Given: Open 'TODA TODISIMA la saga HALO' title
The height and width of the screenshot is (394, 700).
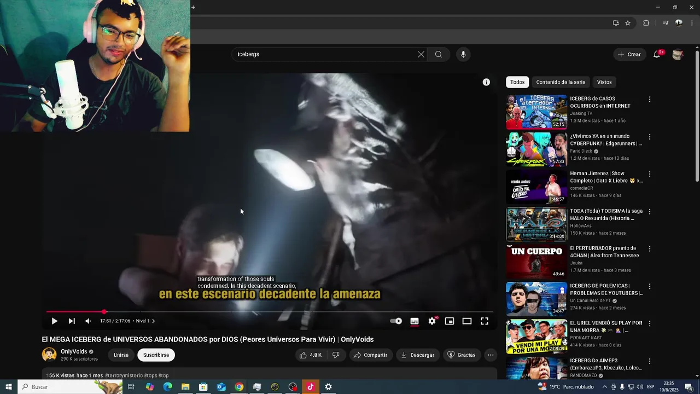Looking at the screenshot, I should [606, 215].
